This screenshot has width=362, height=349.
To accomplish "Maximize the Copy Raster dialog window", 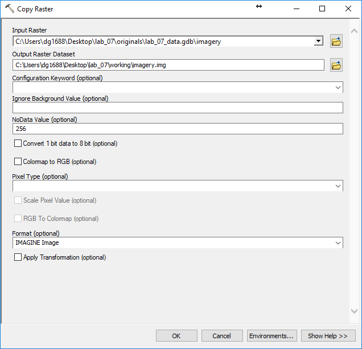I will [x=322, y=9].
